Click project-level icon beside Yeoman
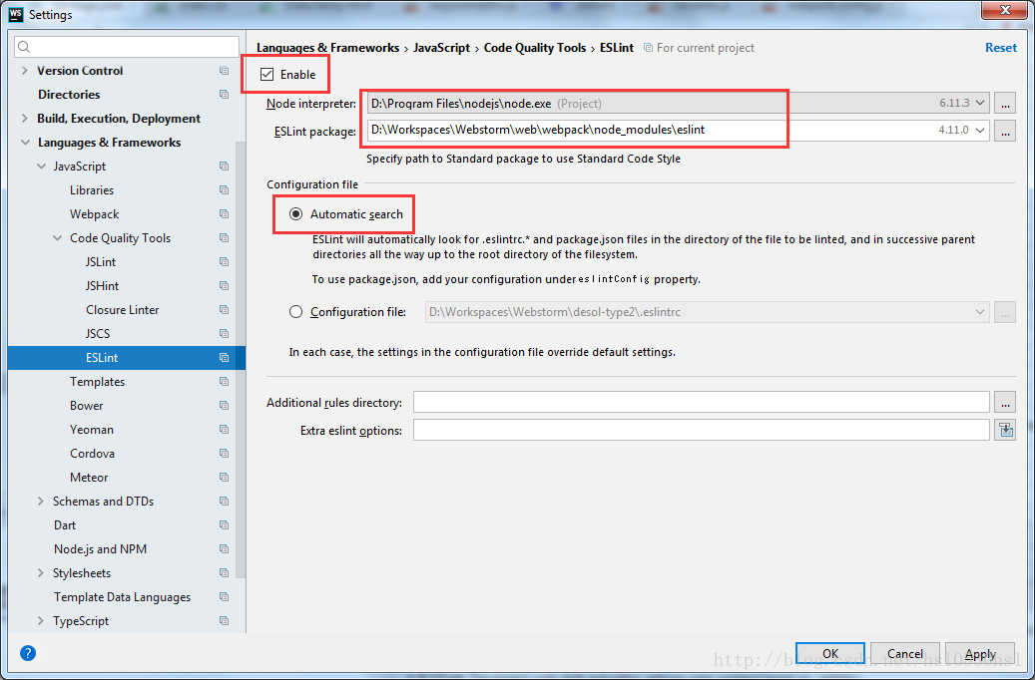 [224, 430]
